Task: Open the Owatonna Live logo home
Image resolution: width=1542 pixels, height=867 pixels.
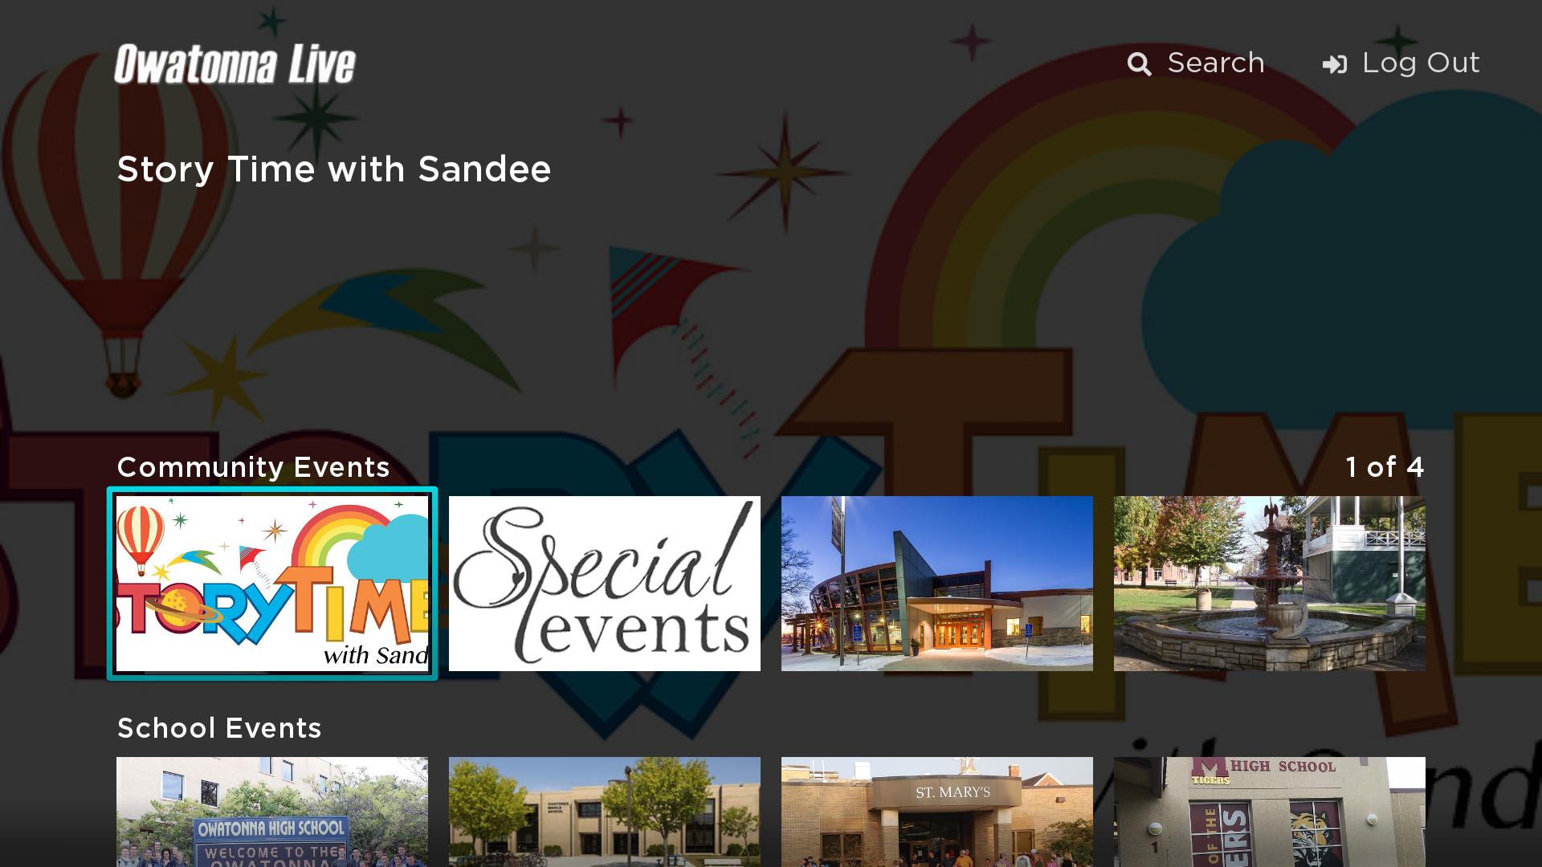Action: pyautogui.click(x=235, y=64)
